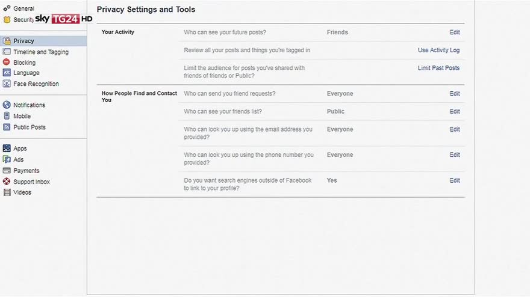The height and width of the screenshot is (297, 530).
Task: Click the Face Recognition icon
Action: 7,84
